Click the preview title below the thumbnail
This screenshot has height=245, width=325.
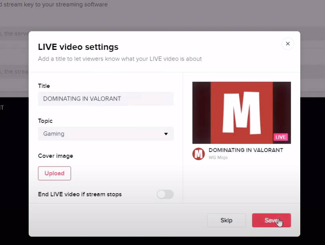[246, 150]
